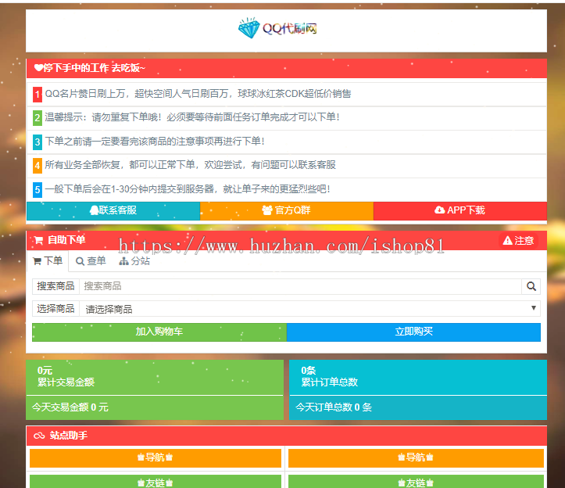Click the 温馨提示 请勿重复下单 text
The image size is (565, 488).
[x=192, y=117]
